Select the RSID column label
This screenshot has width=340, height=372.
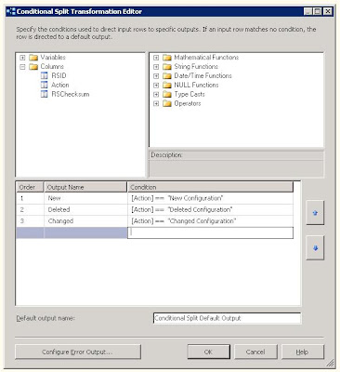[59, 75]
